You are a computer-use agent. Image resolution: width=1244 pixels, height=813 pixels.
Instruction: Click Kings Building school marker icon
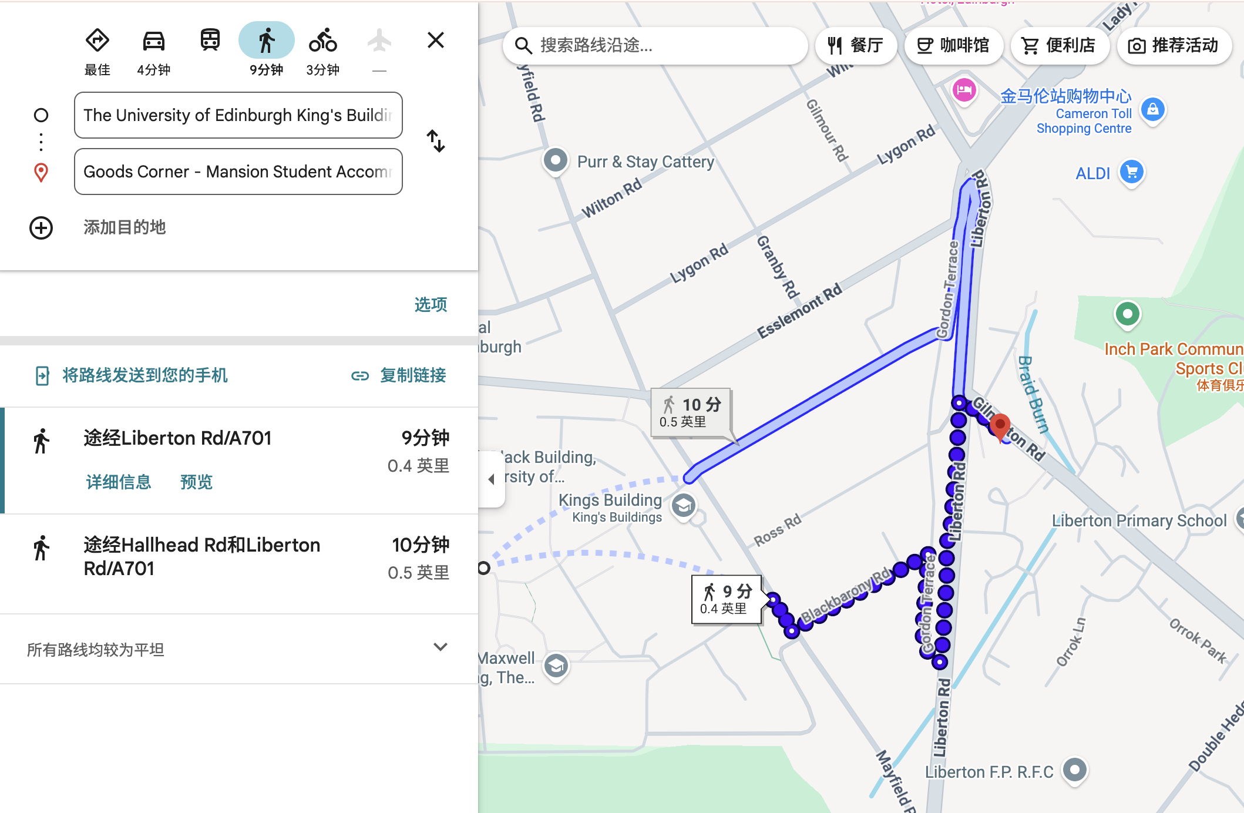point(684,506)
